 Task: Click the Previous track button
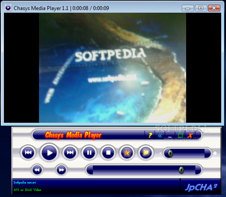pos(28,152)
